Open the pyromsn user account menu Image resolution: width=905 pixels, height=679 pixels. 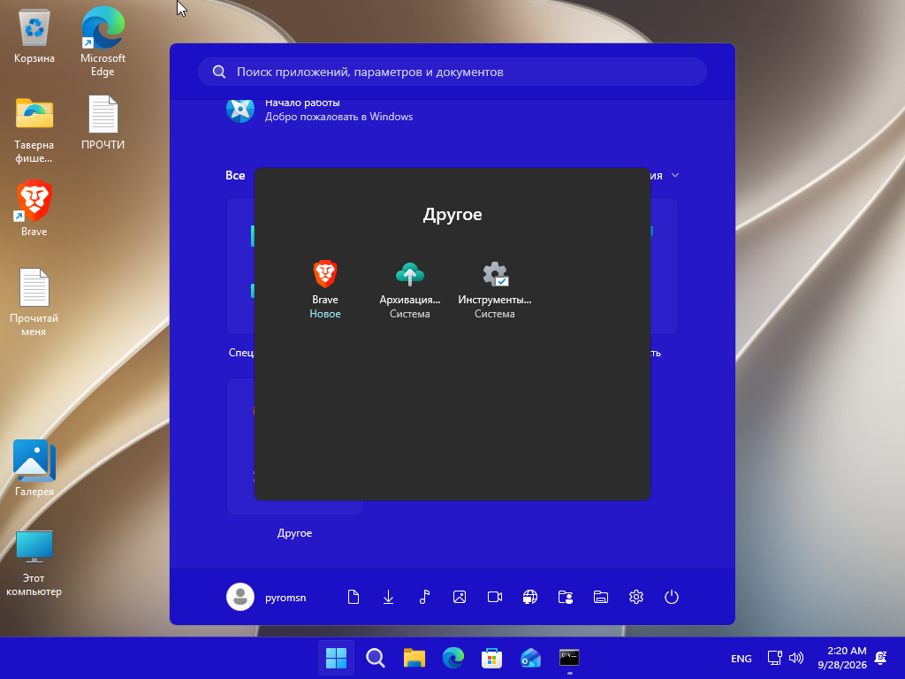click(x=267, y=597)
